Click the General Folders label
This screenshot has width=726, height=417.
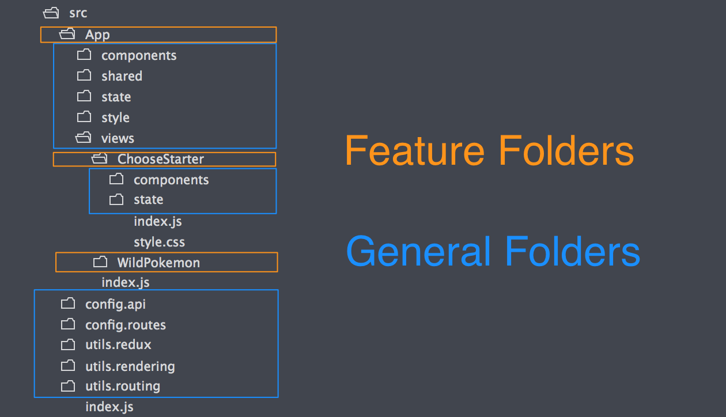[493, 250]
